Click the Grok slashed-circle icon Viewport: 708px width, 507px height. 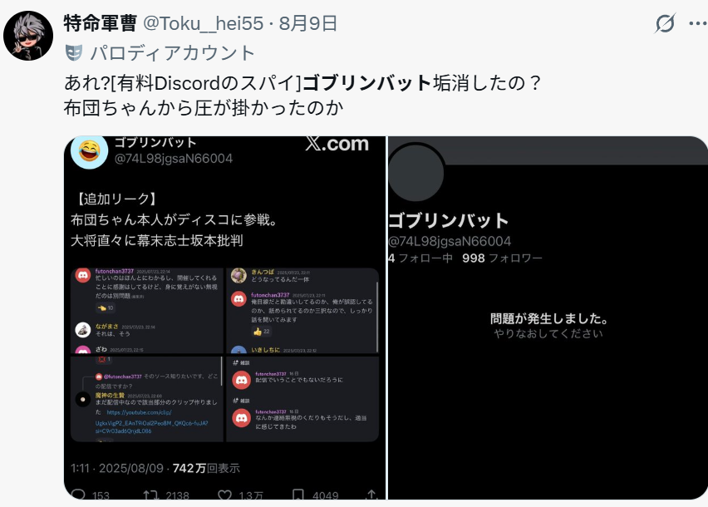click(665, 23)
